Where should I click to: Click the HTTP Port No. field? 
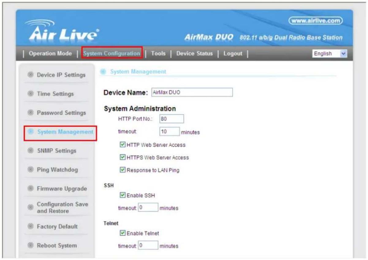tap(172, 119)
